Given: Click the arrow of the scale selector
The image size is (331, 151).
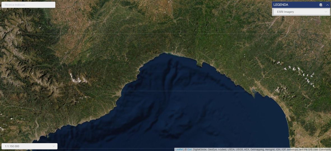Looking at the screenshot, I should pyautogui.click(x=54, y=146).
